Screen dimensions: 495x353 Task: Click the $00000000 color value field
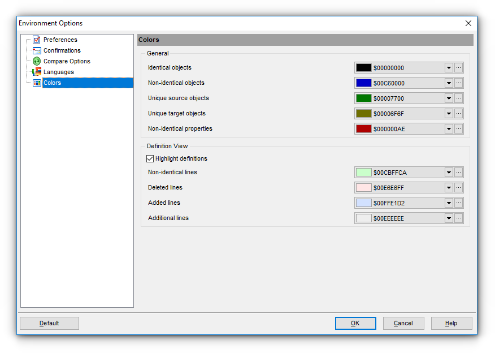408,68
